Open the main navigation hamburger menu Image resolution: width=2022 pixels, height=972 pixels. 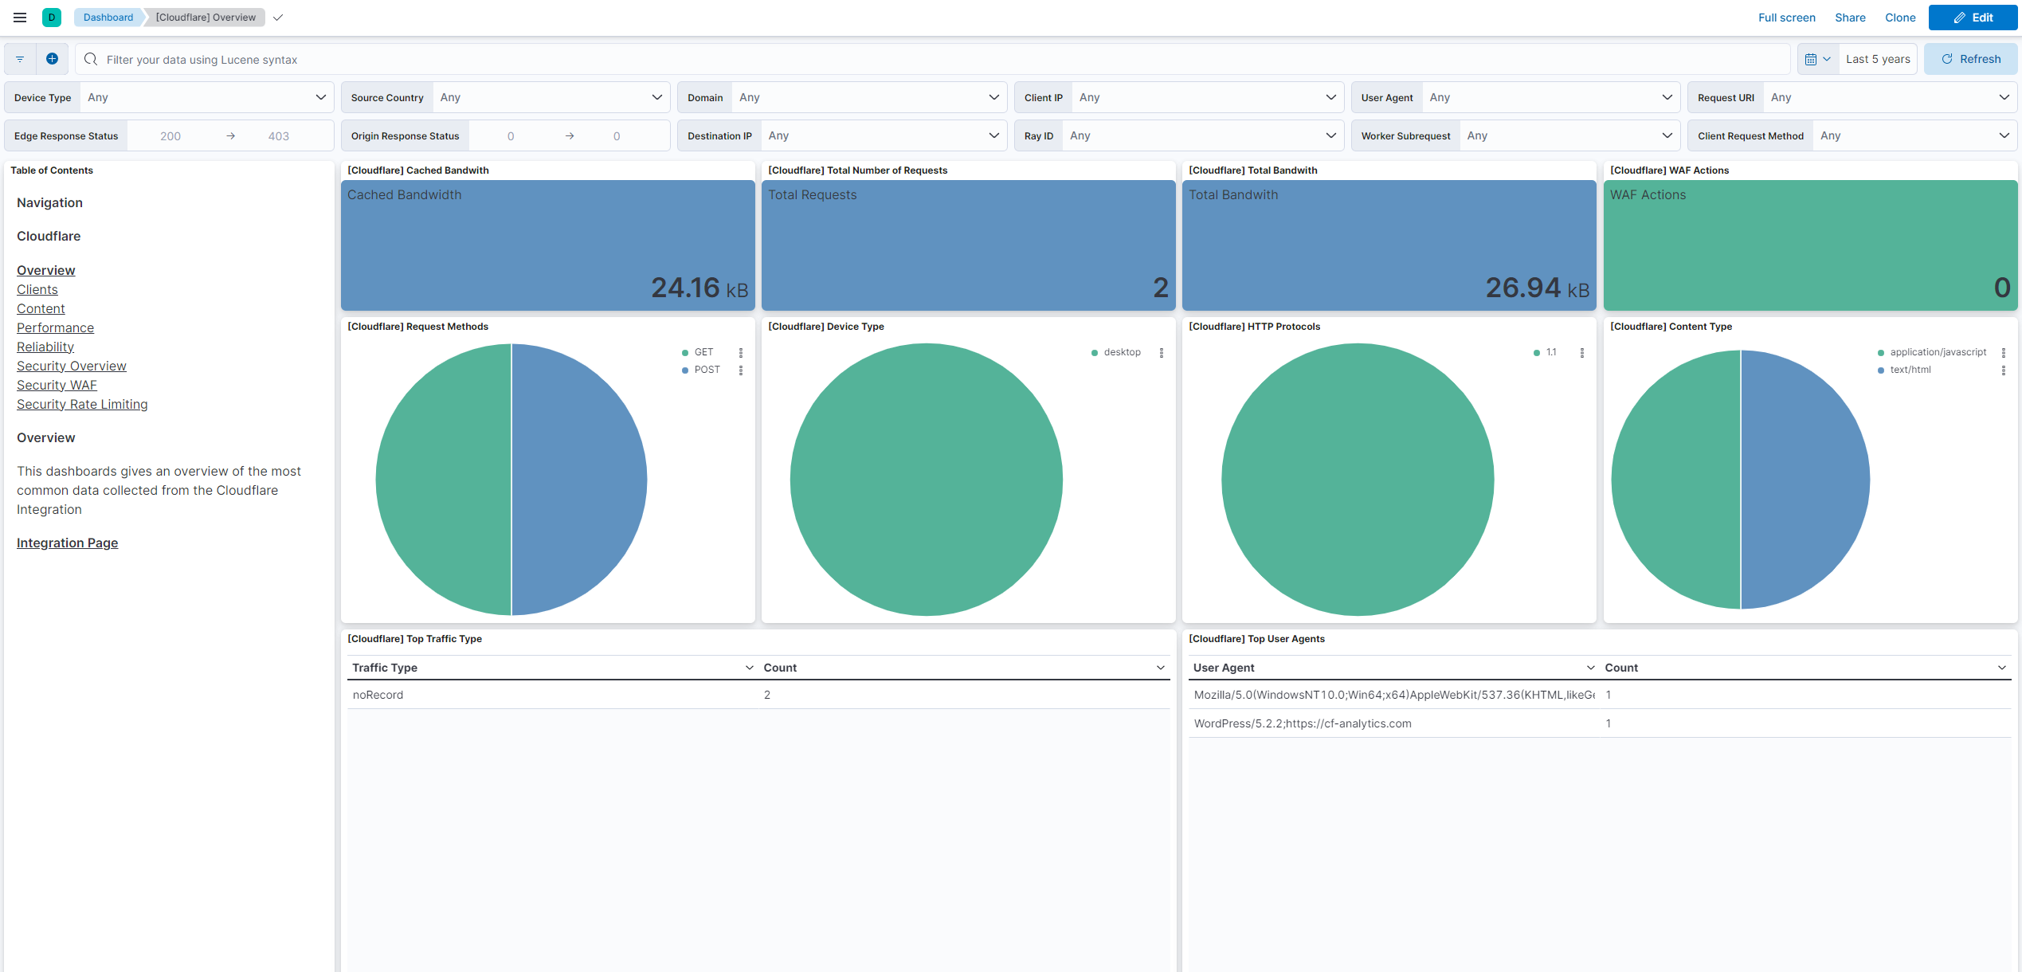(x=19, y=17)
